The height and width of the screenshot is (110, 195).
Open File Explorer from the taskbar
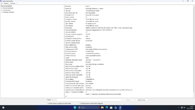click(102, 108)
